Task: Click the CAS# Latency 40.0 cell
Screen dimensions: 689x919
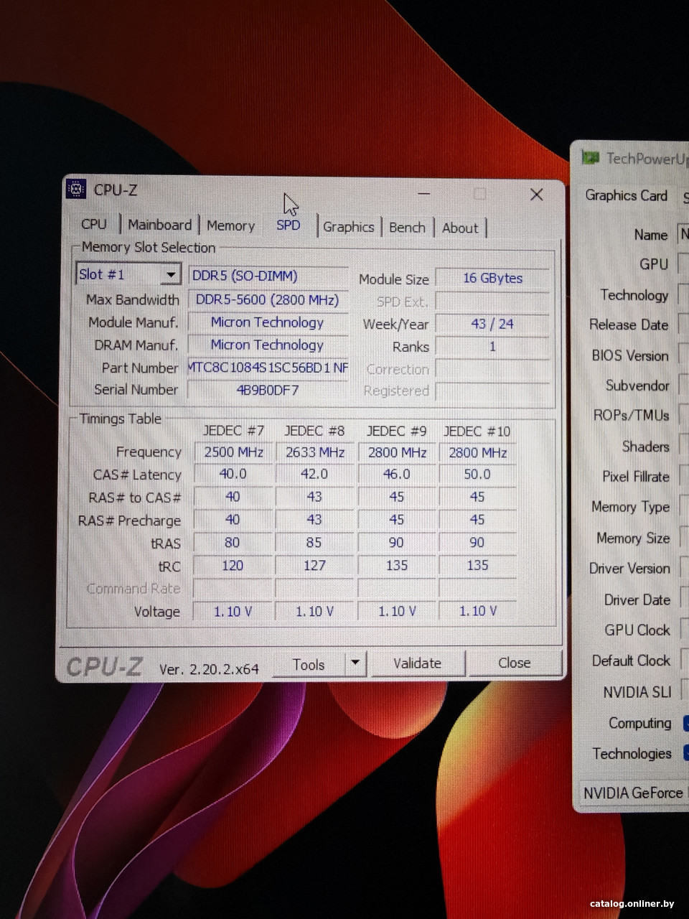Action: 233,474
